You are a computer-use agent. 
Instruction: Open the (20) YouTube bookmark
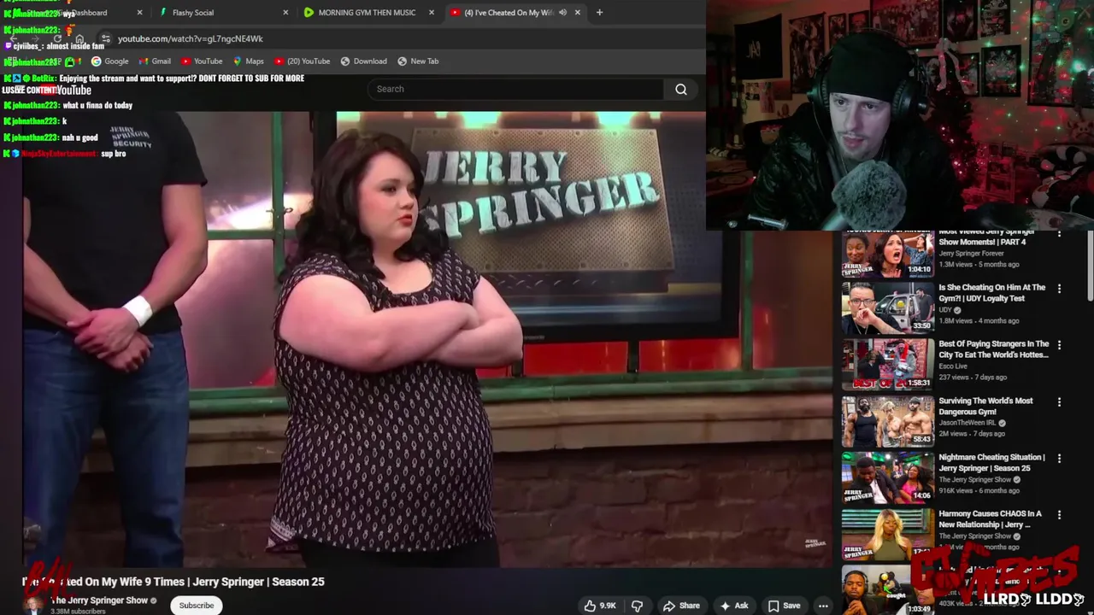pyautogui.click(x=302, y=61)
